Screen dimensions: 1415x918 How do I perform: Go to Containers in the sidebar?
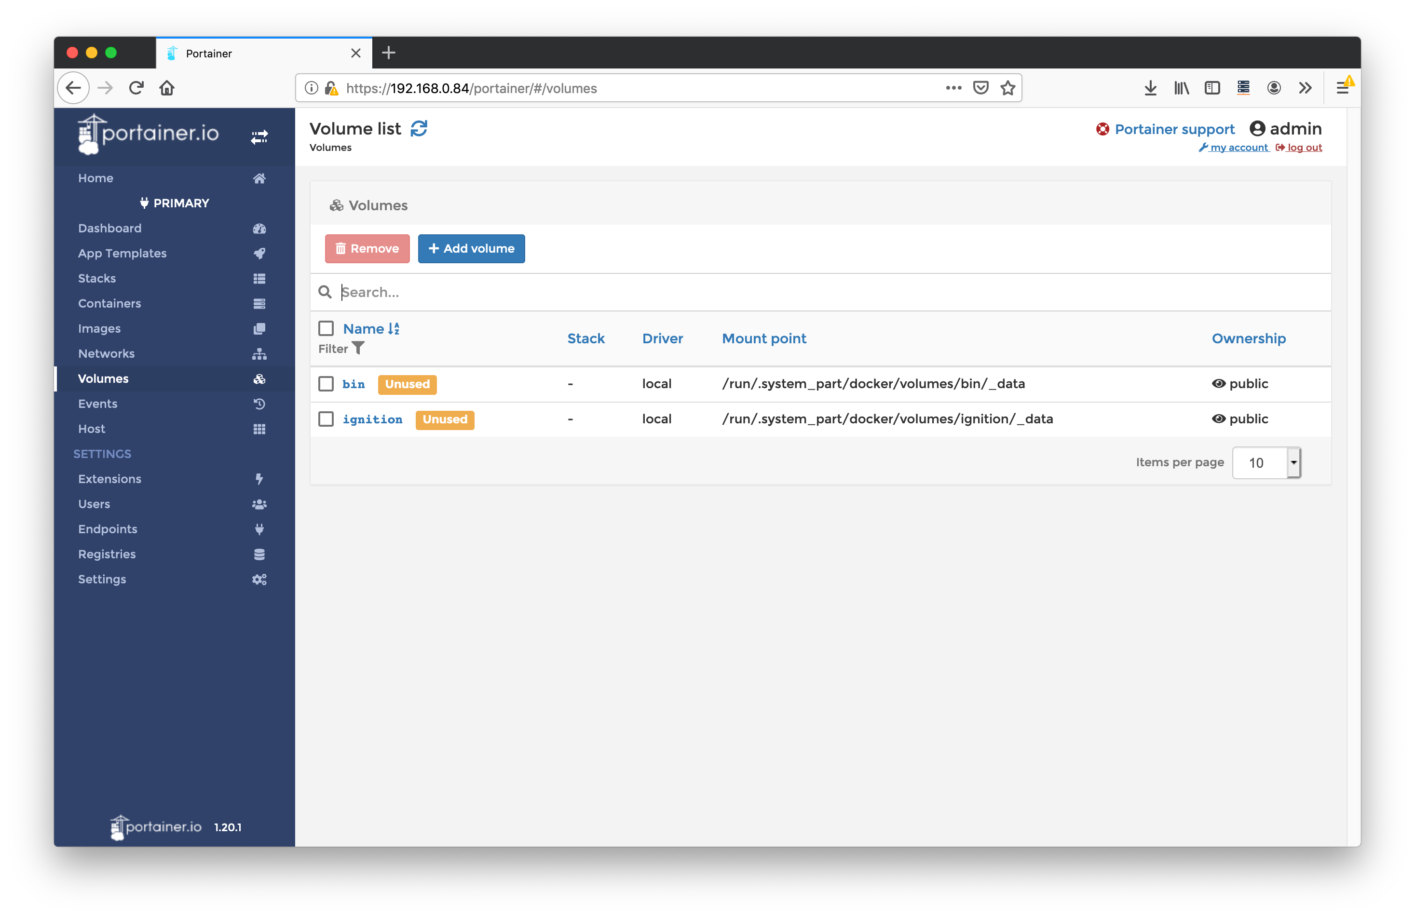coord(110,303)
